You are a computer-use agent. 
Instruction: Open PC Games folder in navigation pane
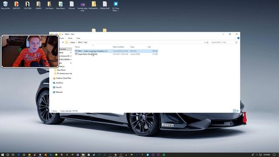[x=63, y=74]
